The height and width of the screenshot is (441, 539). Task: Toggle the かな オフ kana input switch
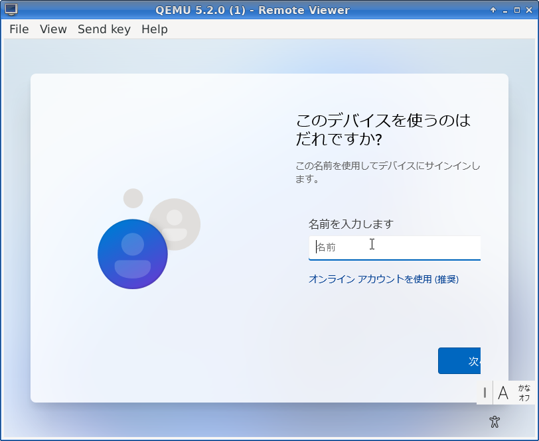pos(524,393)
